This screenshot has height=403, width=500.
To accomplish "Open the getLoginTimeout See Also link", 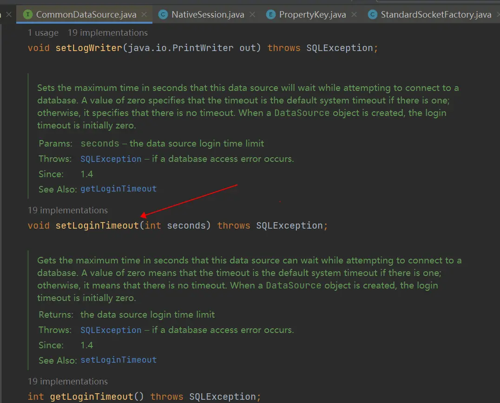I will click(x=118, y=189).
